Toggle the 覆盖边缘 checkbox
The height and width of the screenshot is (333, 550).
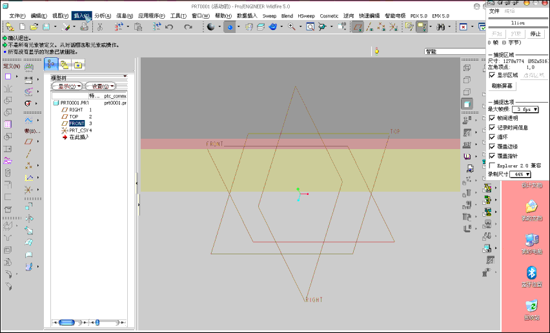pos(492,146)
